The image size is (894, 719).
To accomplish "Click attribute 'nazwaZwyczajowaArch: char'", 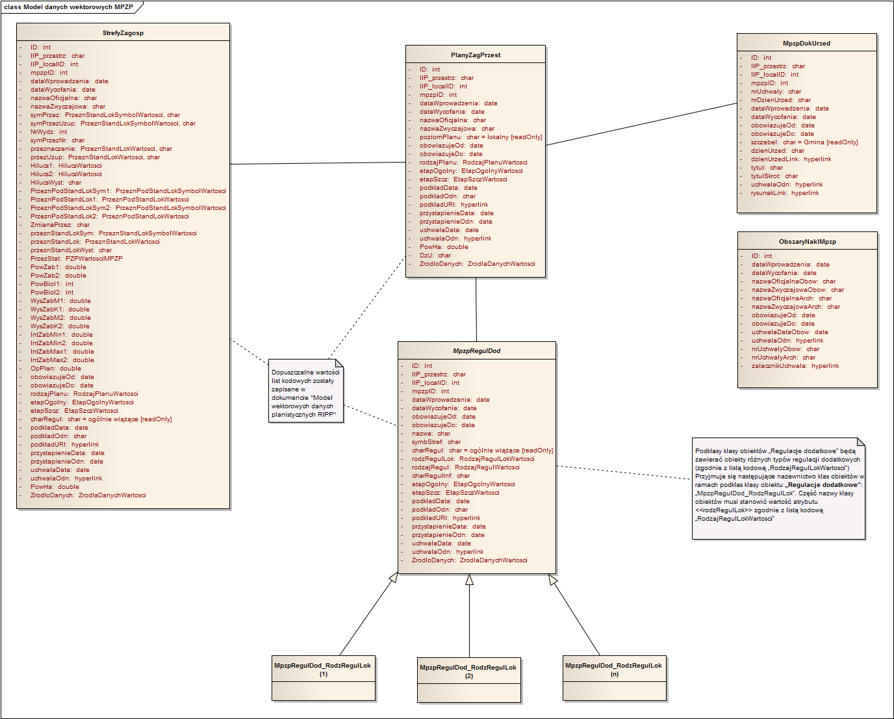I will [x=796, y=307].
